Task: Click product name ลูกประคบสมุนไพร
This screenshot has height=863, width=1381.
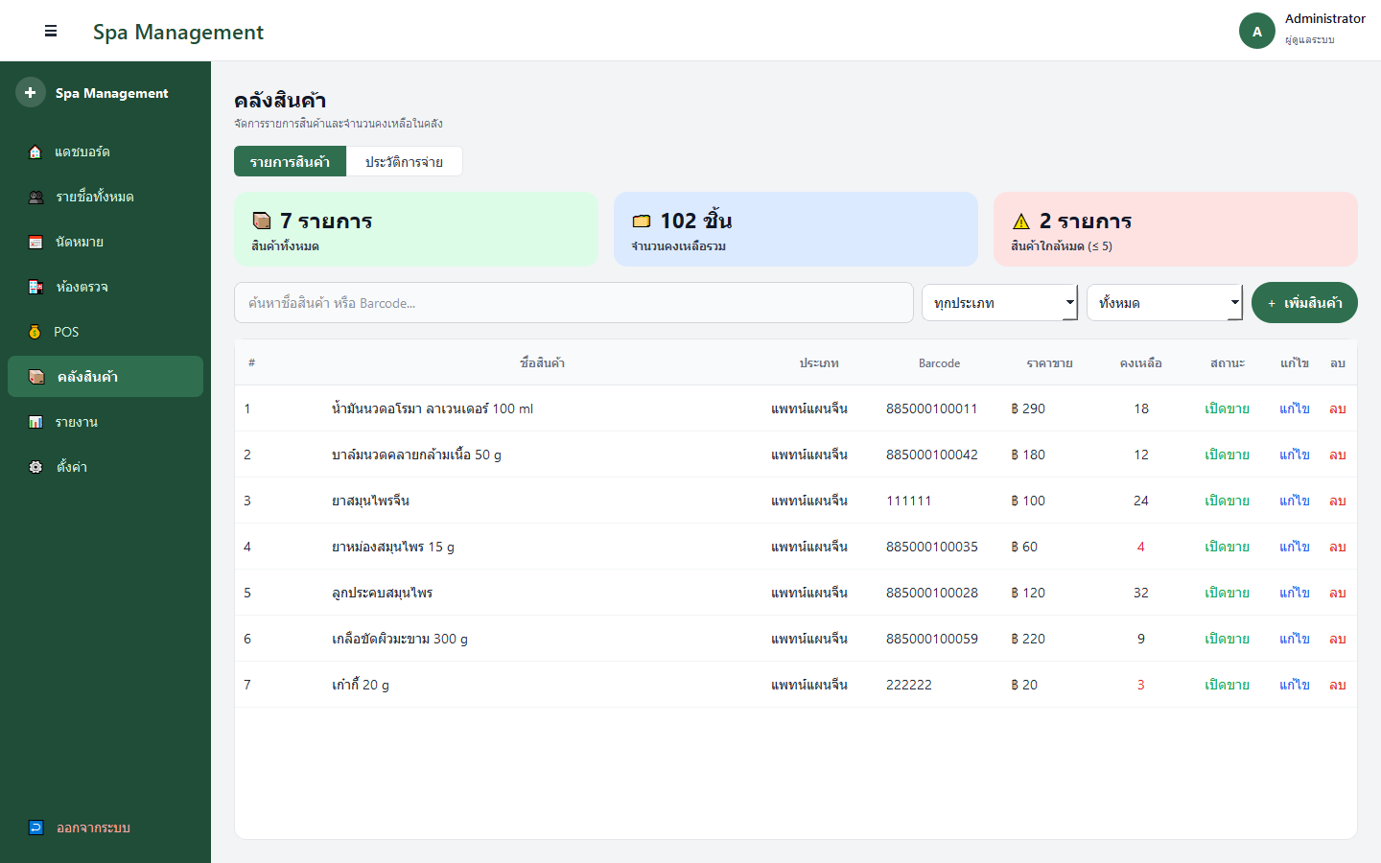Action: (x=382, y=593)
